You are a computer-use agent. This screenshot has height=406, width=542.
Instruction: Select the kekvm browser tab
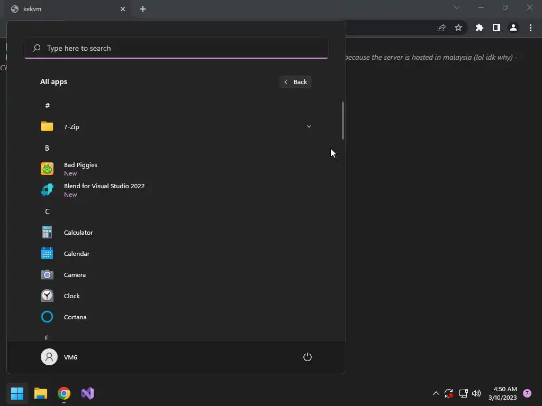pos(67,9)
